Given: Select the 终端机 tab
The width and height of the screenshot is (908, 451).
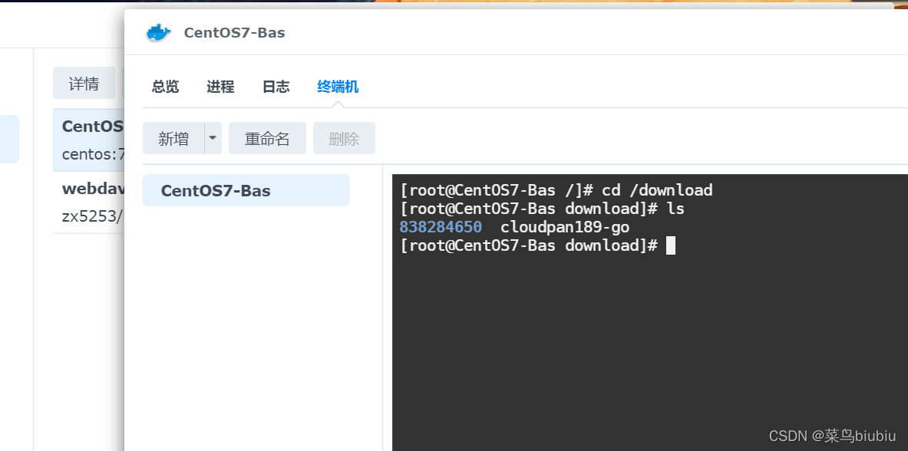Looking at the screenshot, I should 337,87.
